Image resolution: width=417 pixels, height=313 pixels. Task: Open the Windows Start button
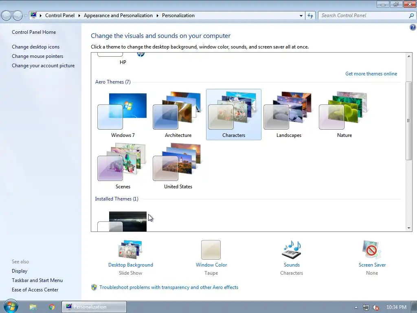(11, 306)
